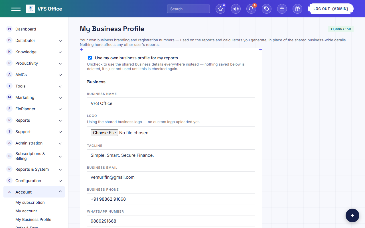Click the Distributor 'D' badge icon
This screenshot has height=228, width=365.
(9, 40)
